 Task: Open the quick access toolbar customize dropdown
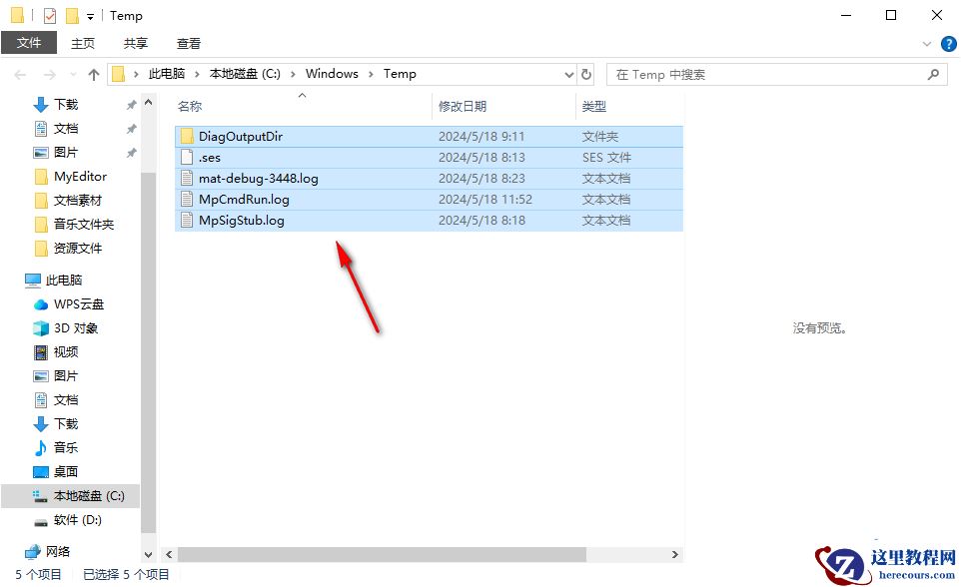(x=88, y=16)
